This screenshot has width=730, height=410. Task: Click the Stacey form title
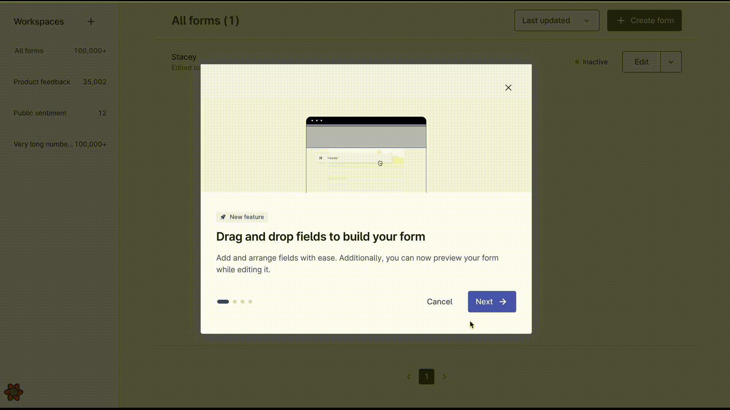coord(184,57)
